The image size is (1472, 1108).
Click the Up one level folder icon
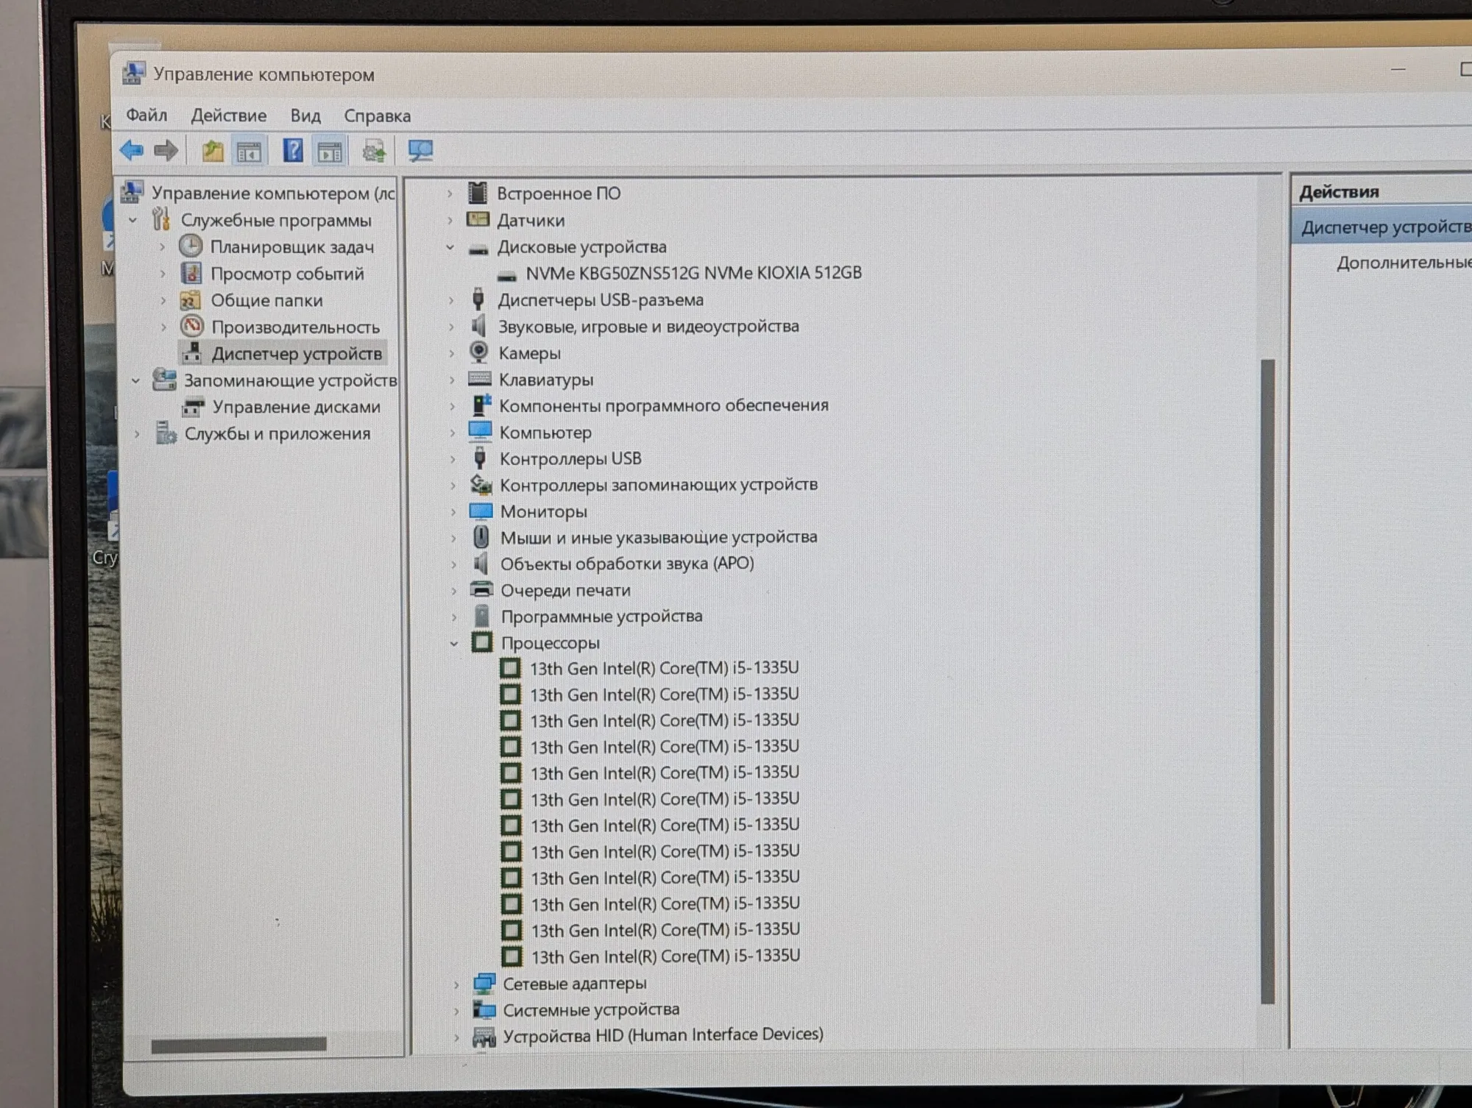tap(213, 151)
